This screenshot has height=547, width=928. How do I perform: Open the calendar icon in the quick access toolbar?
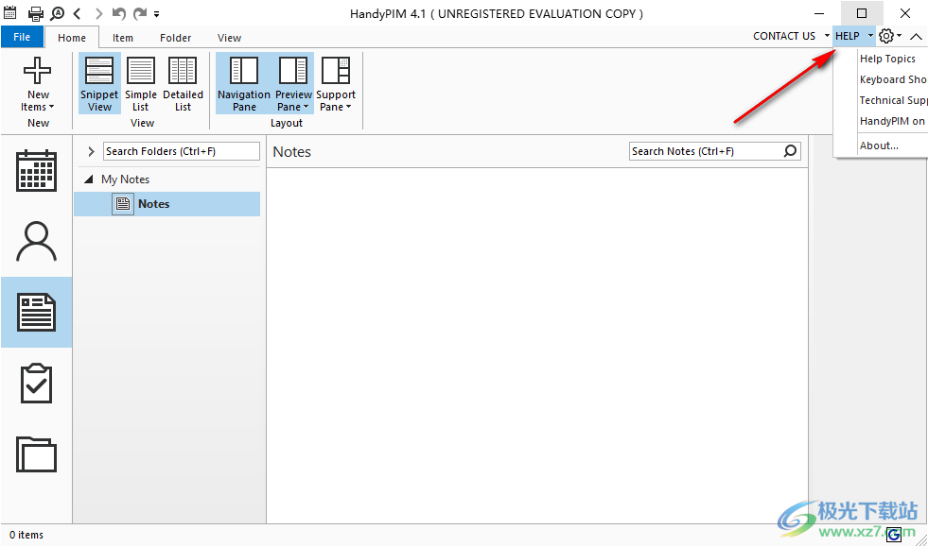point(10,13)
